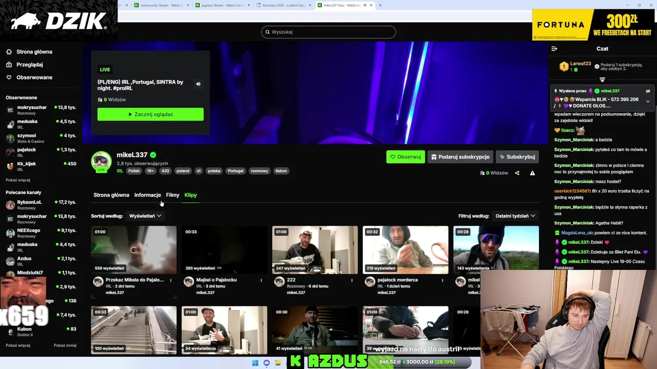Click the warning triangle report icon

pyautogui.click(x=532, y=173)
